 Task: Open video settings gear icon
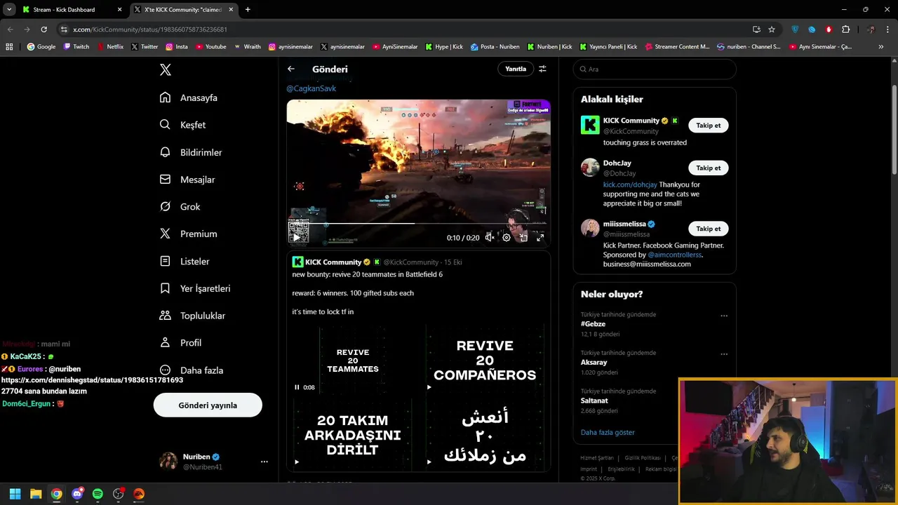tap(507, 238)
